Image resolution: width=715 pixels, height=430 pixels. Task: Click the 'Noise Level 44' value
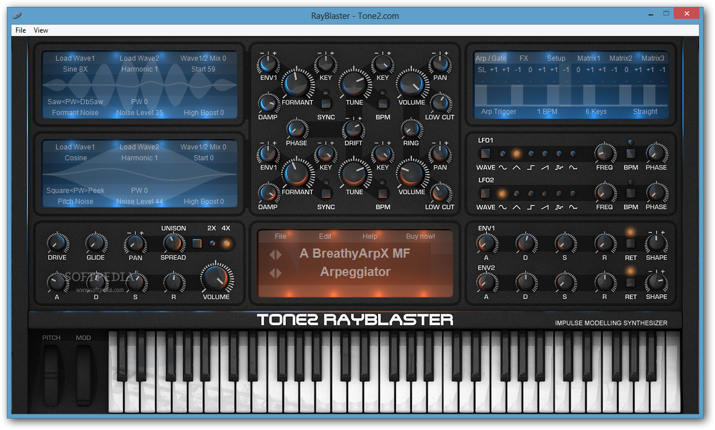coord(139,202)
